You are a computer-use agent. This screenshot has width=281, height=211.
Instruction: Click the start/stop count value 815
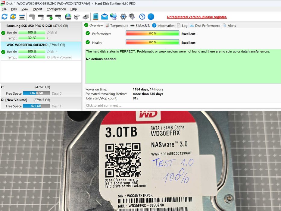[136, 98]
